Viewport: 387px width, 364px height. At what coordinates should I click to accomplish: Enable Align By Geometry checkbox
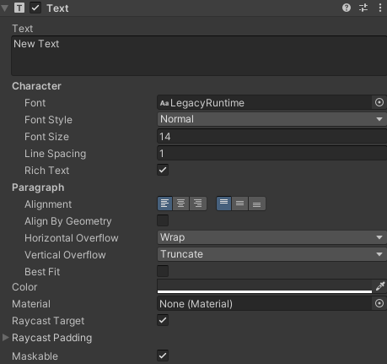[x=163, y=220]
